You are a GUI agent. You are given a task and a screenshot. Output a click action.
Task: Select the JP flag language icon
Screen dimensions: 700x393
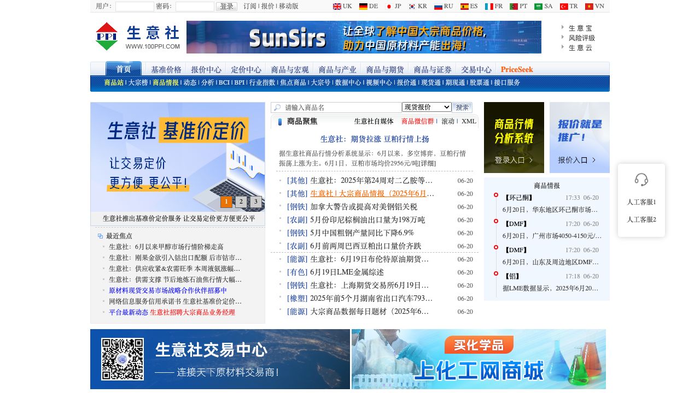pyautogui.click(x=389, y=7)
